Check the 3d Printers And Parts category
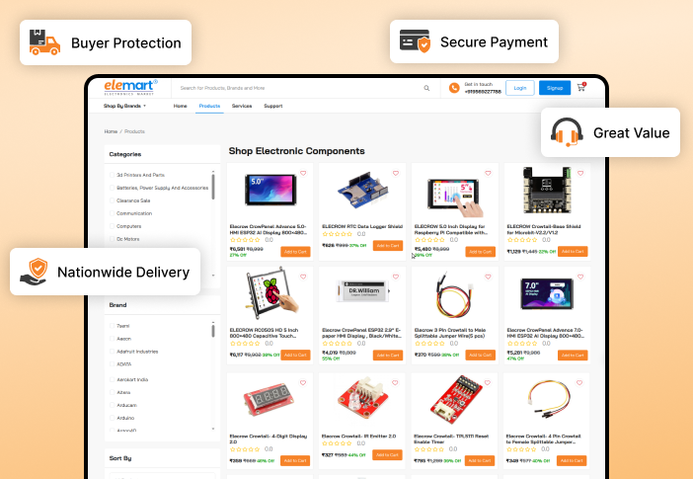The height and width of the screenshot is (479, 693). [112, 175]
